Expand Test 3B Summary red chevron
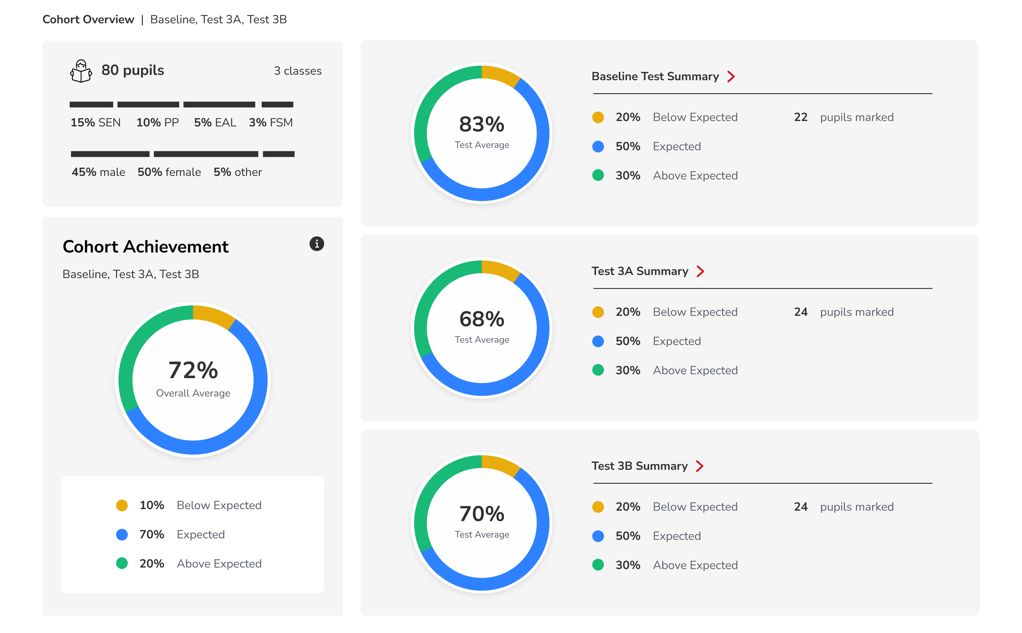 [699, 466]
